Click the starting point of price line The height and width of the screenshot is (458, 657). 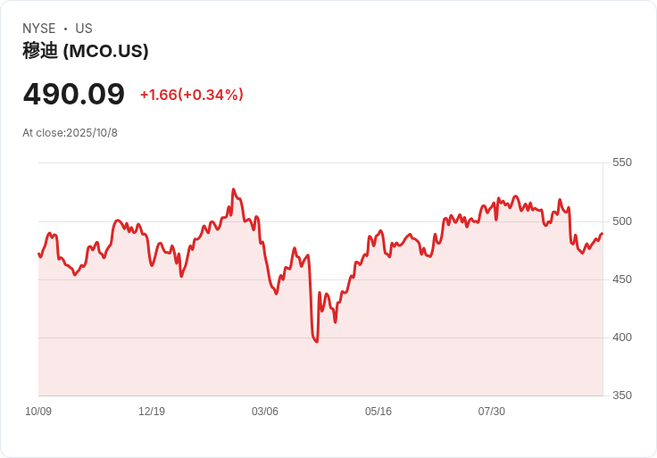[39, 254]
